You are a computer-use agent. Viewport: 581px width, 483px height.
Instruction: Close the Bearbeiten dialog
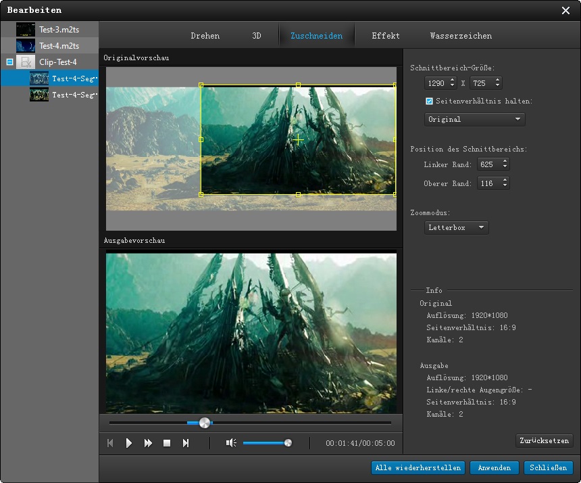[565, 10]
